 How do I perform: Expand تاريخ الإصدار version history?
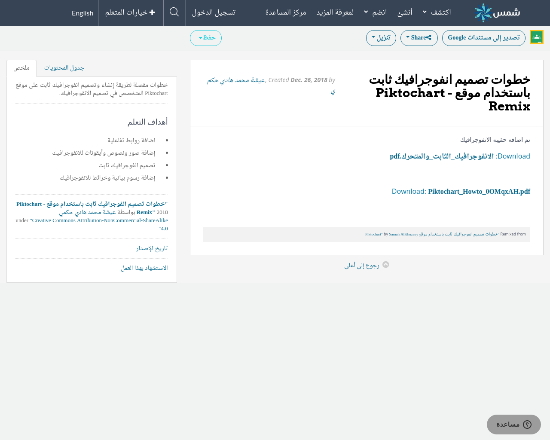pos(152,248)
